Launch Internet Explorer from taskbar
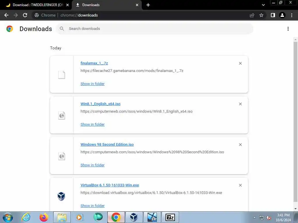The image size is (298, 223). click(x=26, y=217)
